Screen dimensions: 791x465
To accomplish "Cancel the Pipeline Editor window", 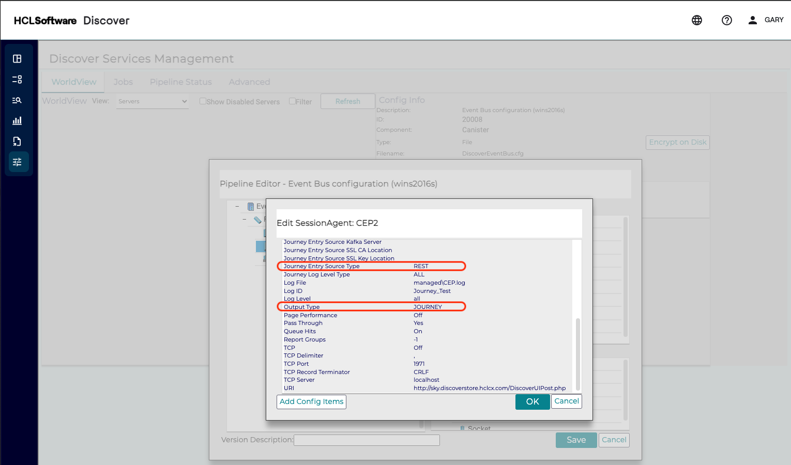I will point(614,440).
